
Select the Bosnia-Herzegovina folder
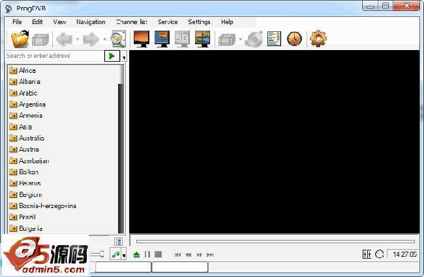tap(47, 205)
